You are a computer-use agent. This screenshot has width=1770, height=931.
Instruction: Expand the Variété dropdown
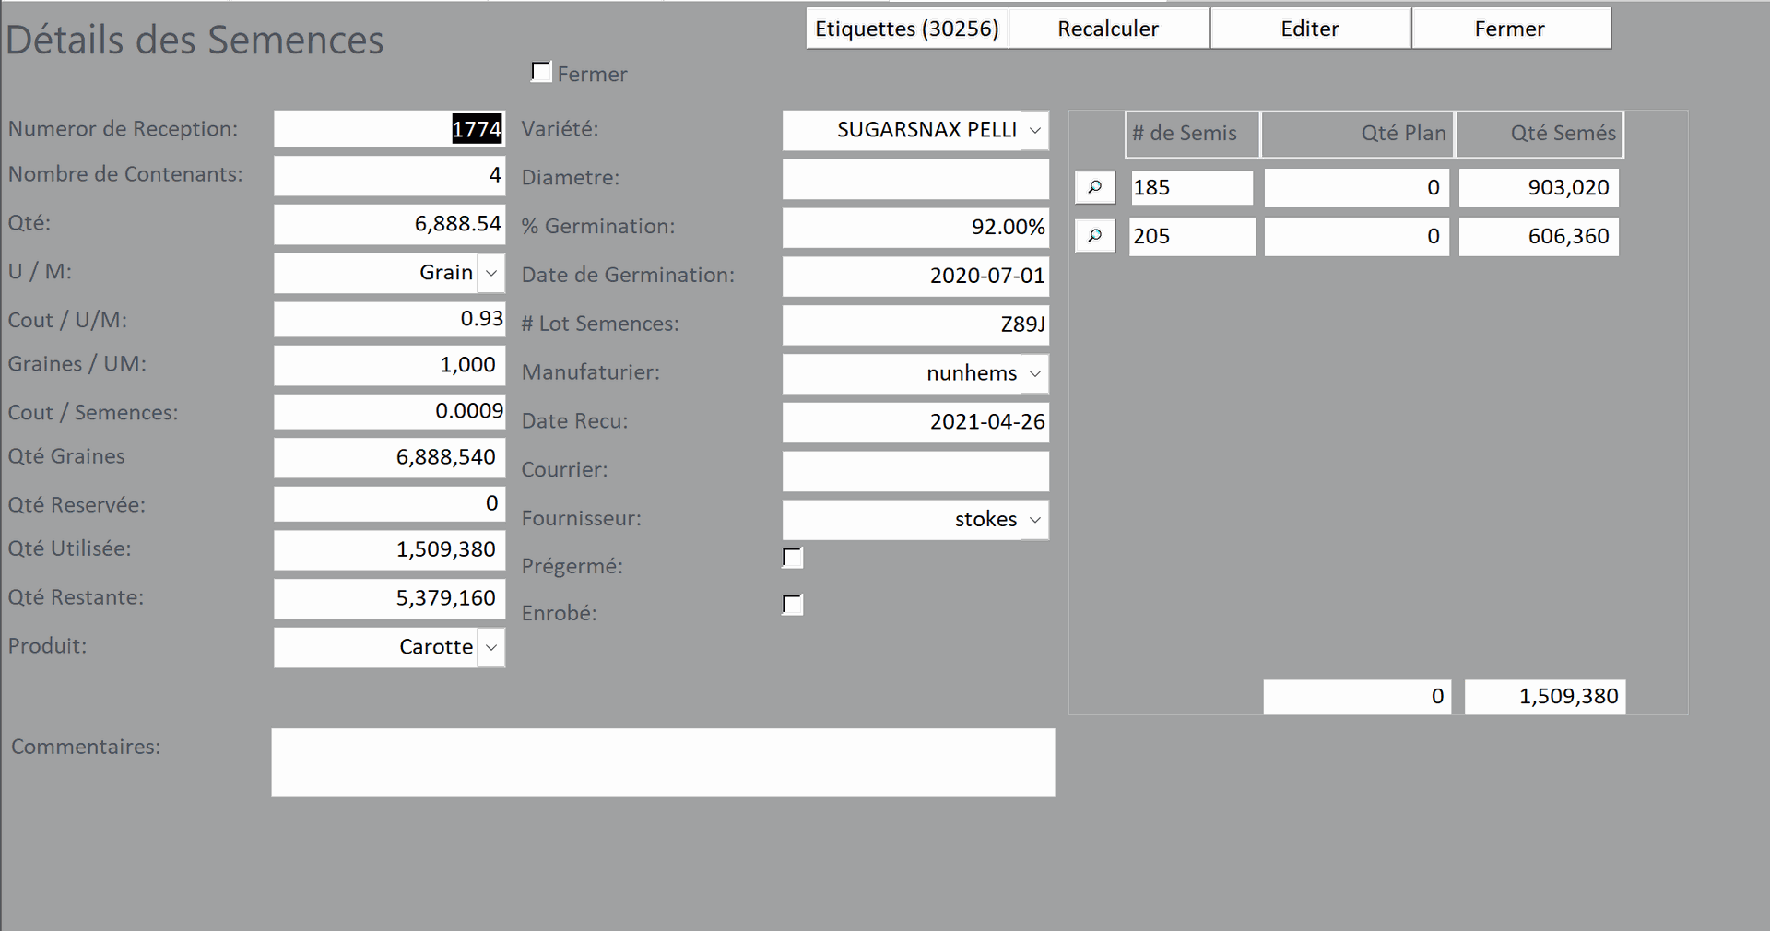pos(1034,131)
